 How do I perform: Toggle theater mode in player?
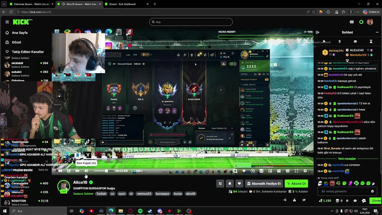click(x=287, y=171)
